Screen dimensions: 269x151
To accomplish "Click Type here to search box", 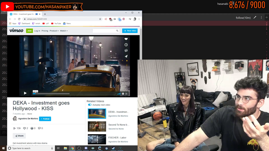I will point(31,148).
